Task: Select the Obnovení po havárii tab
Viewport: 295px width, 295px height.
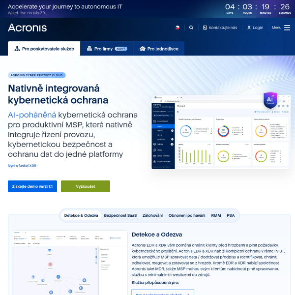Action: (x=187, y=215)
